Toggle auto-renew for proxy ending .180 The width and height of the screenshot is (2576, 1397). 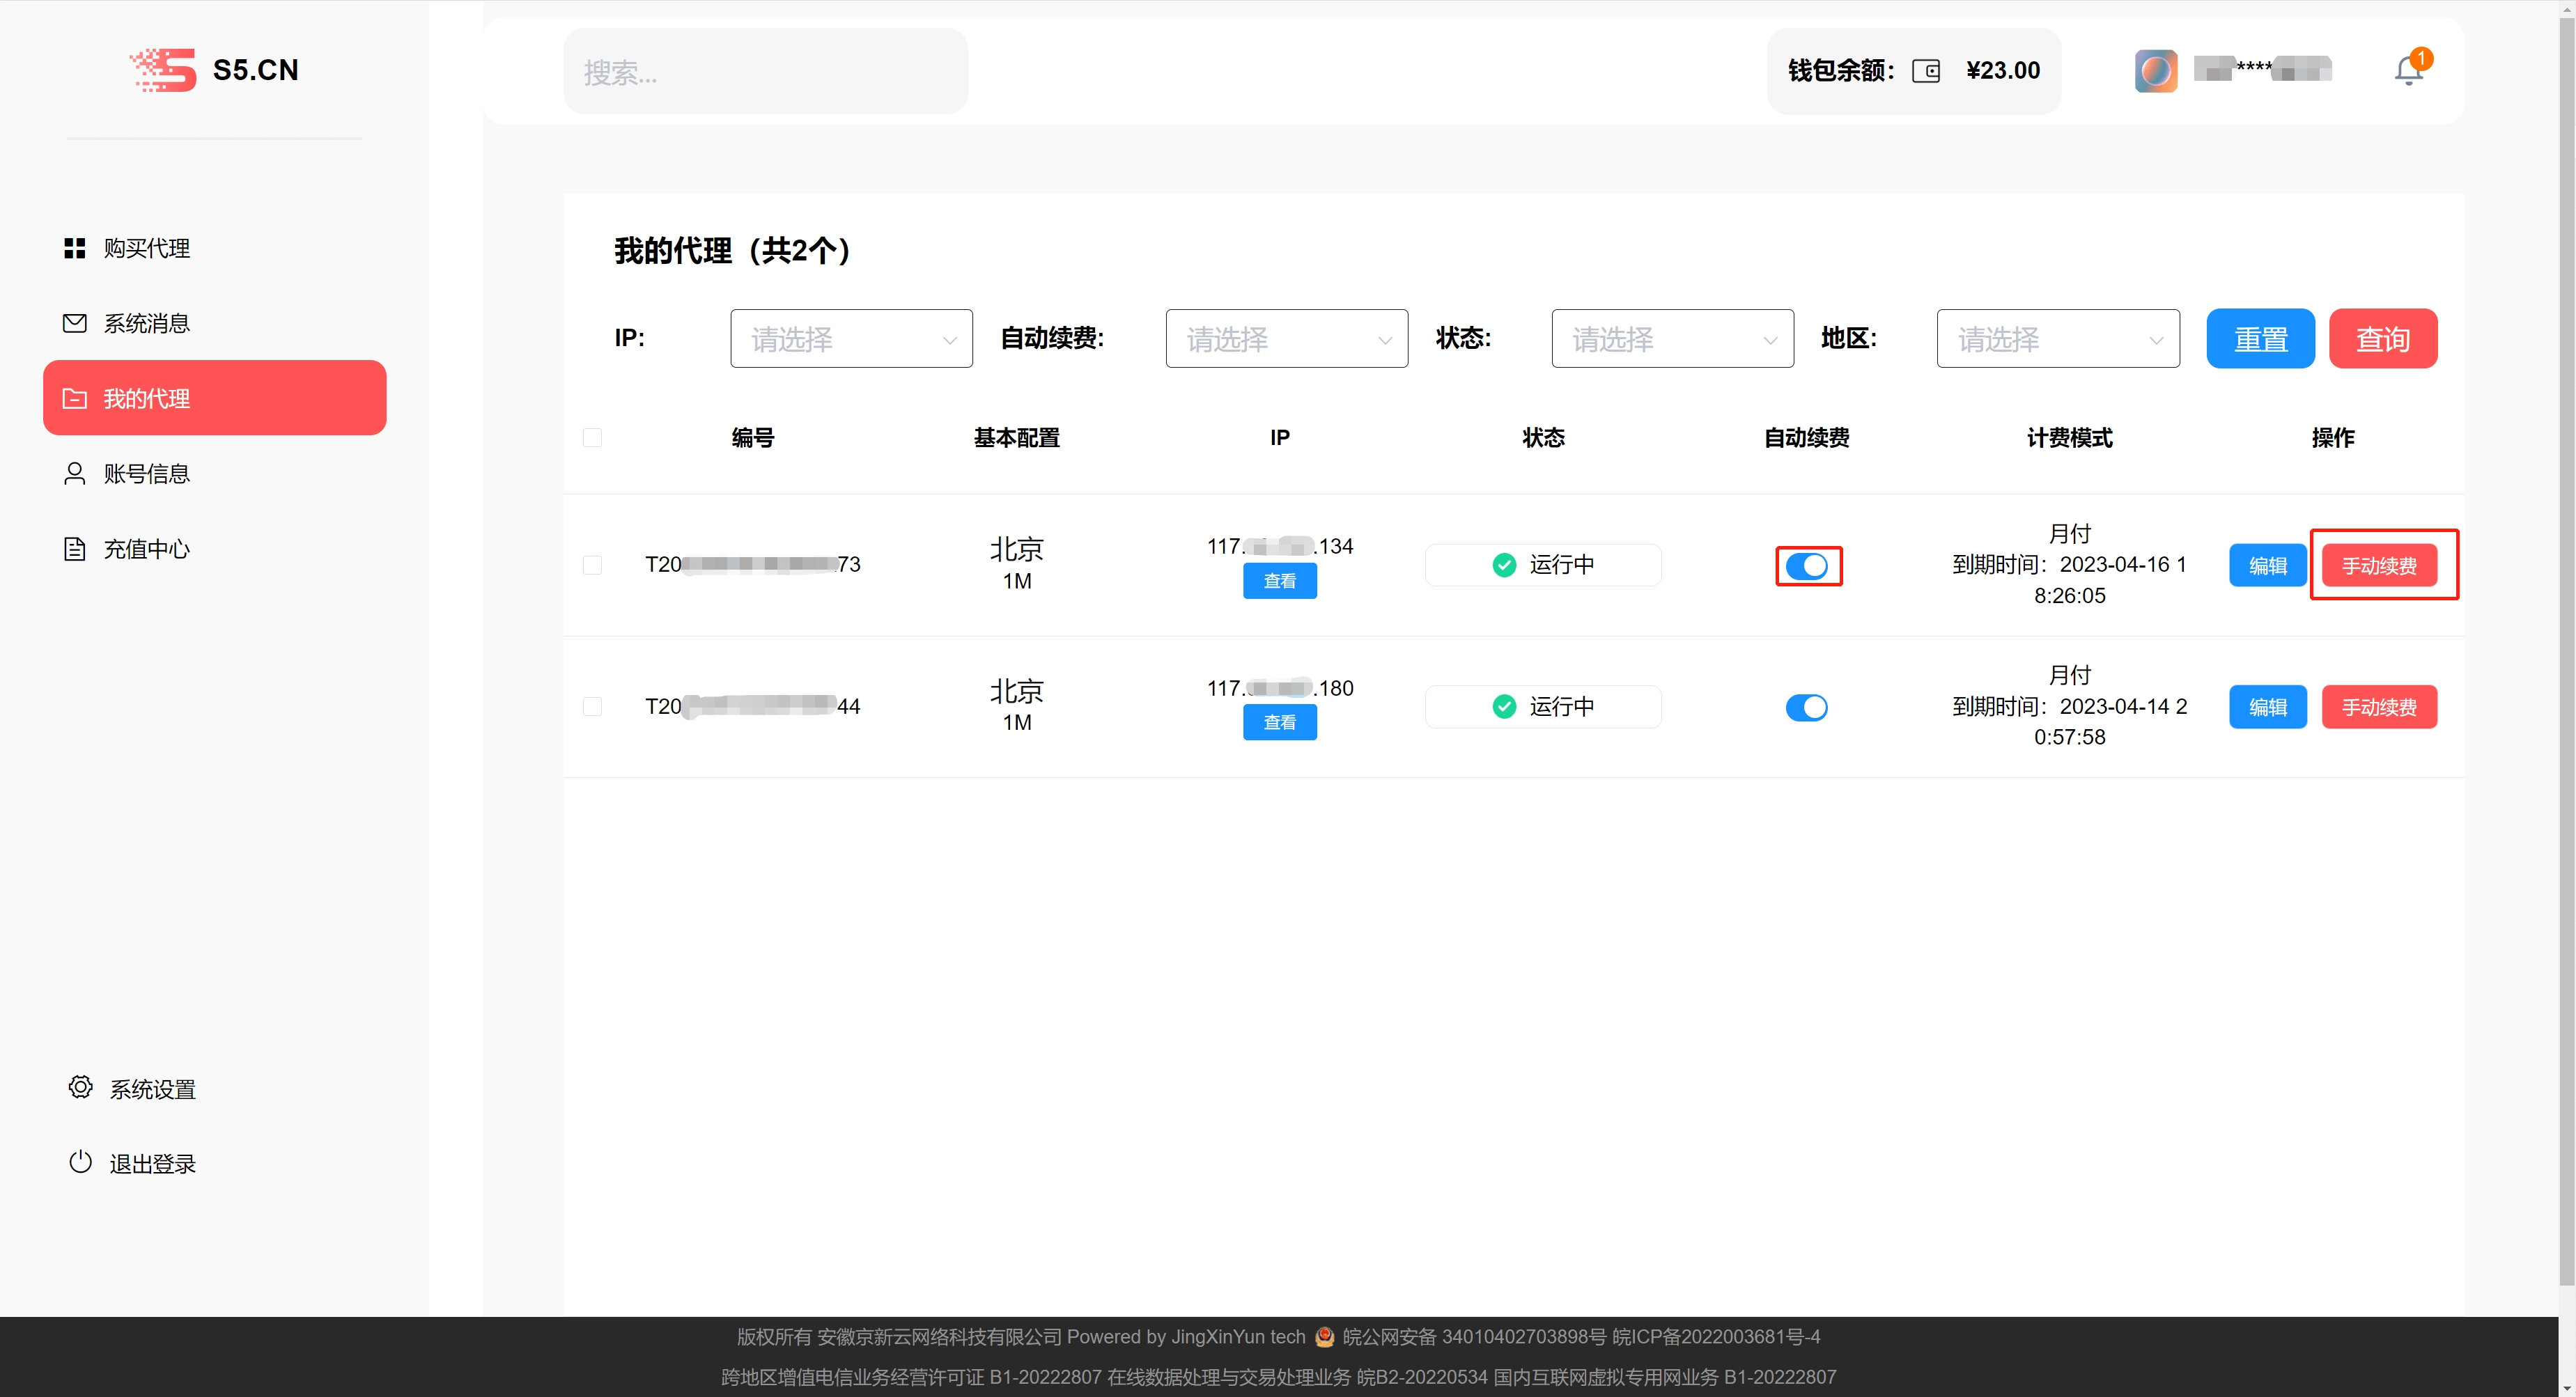tap(1807, 707)
